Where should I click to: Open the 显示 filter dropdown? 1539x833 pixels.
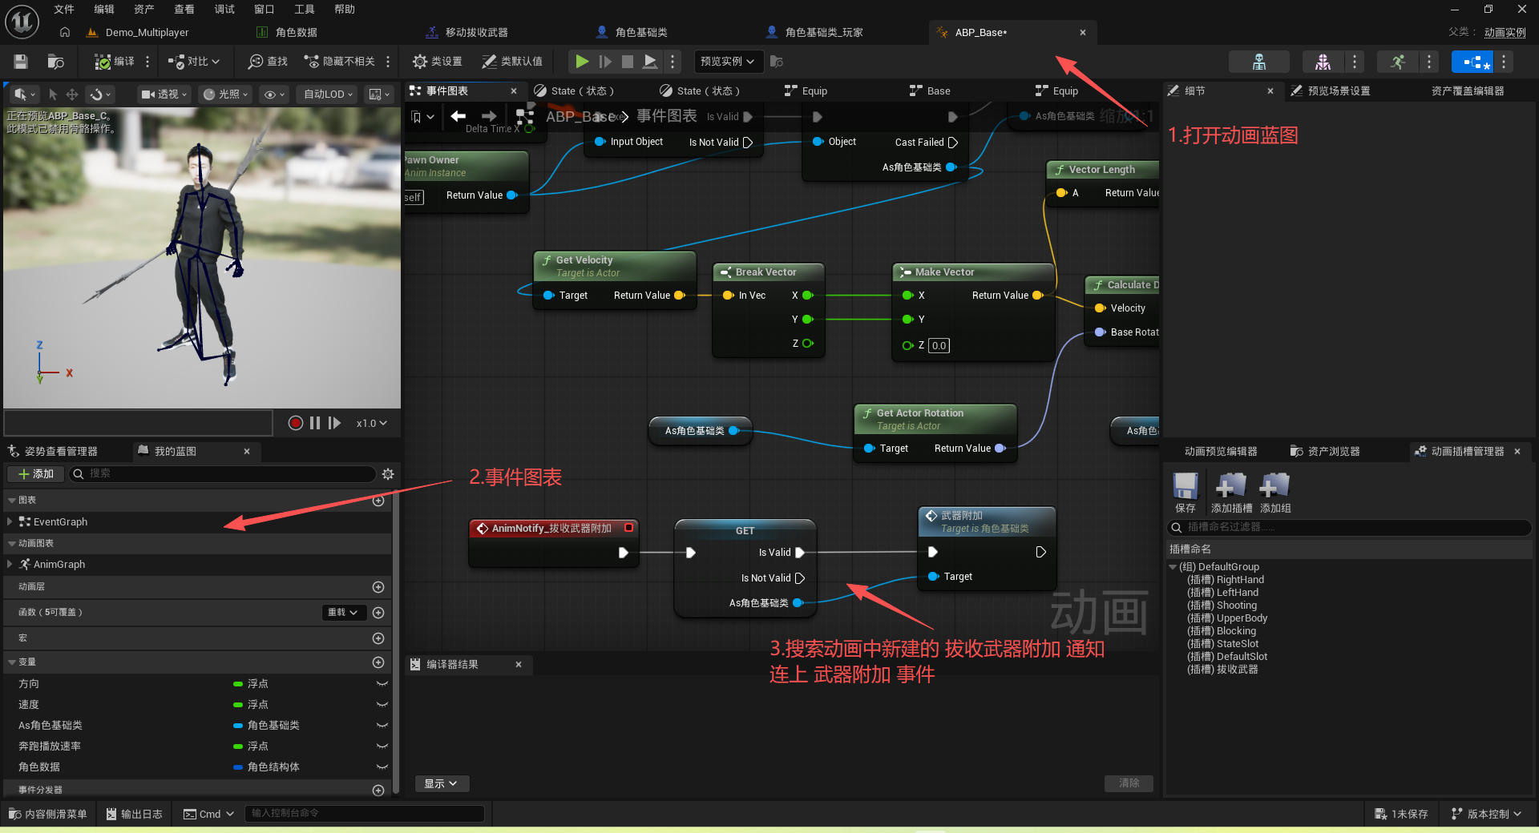point(440,783)
